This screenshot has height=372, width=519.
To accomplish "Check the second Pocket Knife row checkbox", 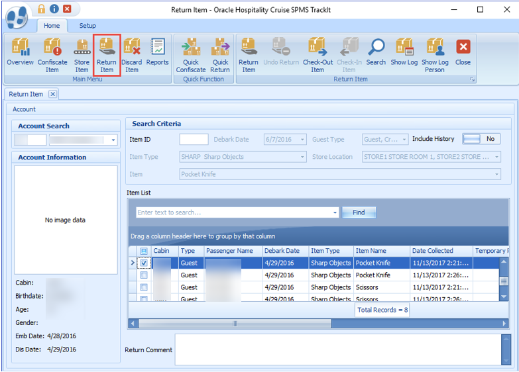I will tap(144, 275).
